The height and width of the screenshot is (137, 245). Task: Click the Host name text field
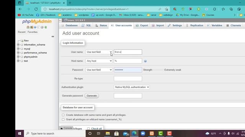(x=128, y=61)
